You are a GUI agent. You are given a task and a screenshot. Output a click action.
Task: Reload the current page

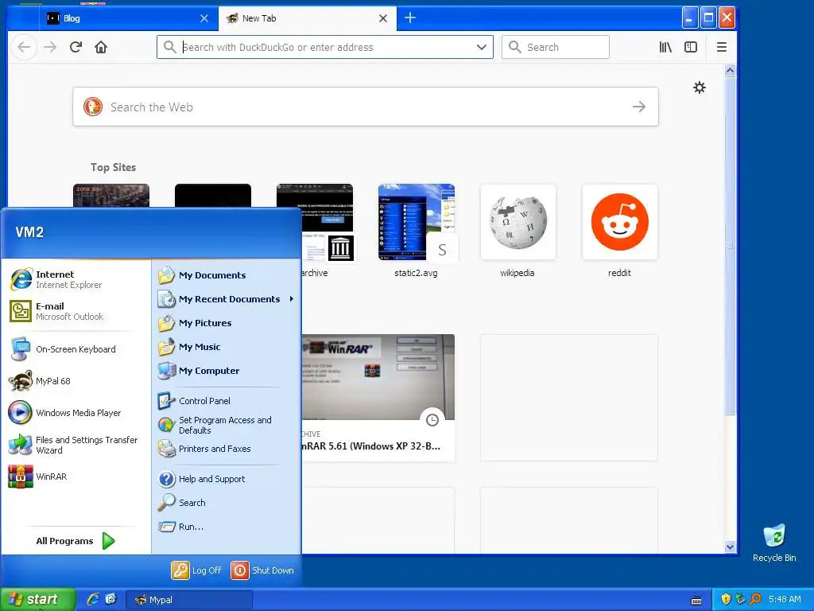(x=76, y=47)
